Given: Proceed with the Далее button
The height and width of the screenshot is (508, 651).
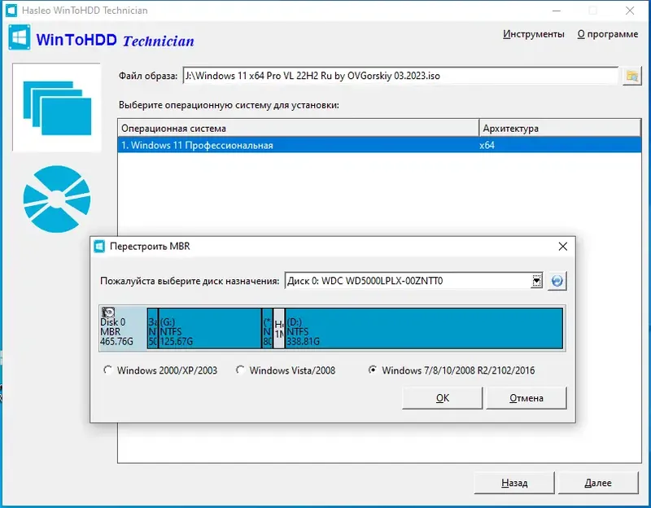Looking at the screenshot, I should tap(598, 483).
